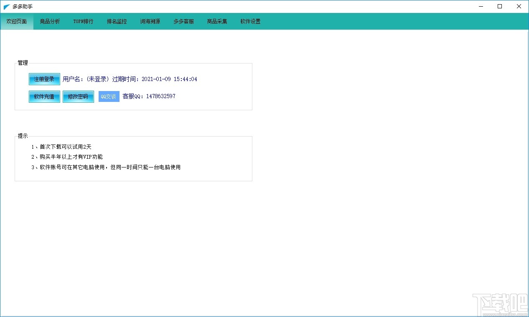
Task: Click the 用户名:(未登录) text
Action: coord(86,79)
